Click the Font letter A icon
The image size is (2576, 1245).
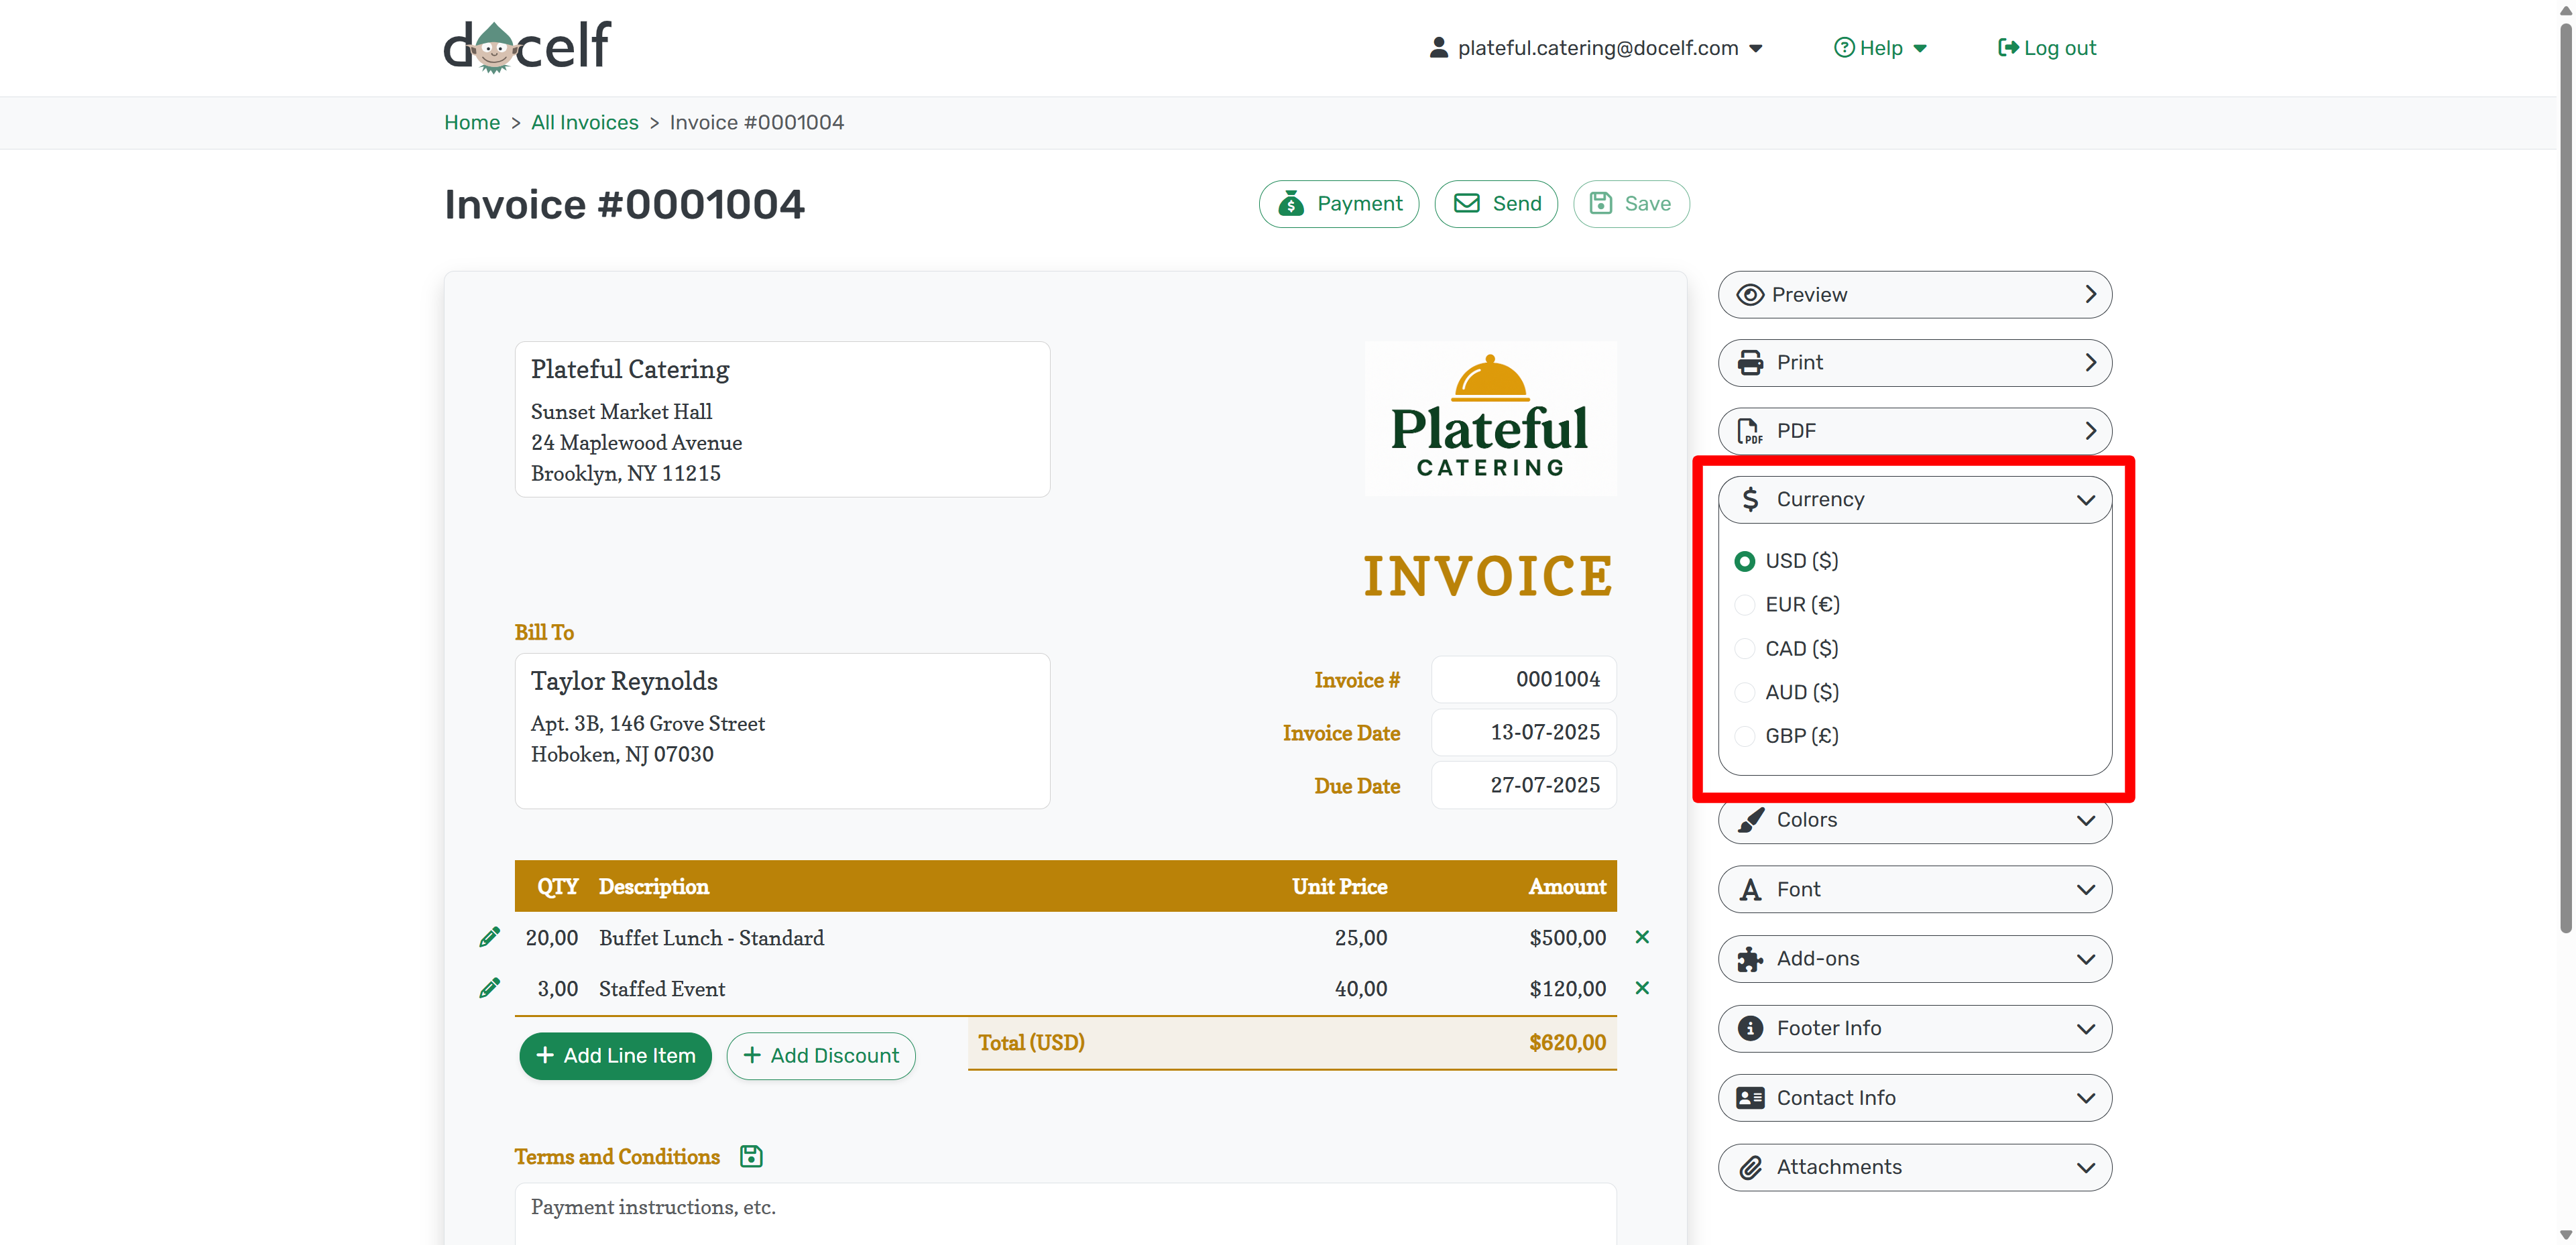[x=1750, y=890]
